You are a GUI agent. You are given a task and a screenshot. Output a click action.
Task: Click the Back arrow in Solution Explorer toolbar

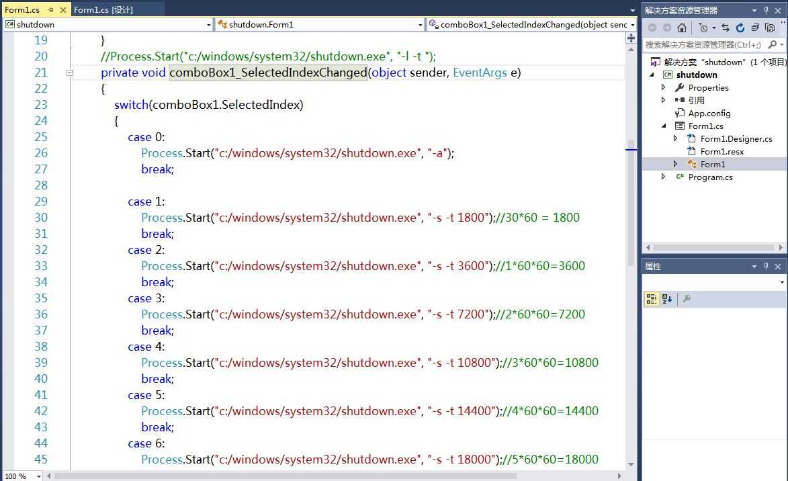(x=652, y=28)
